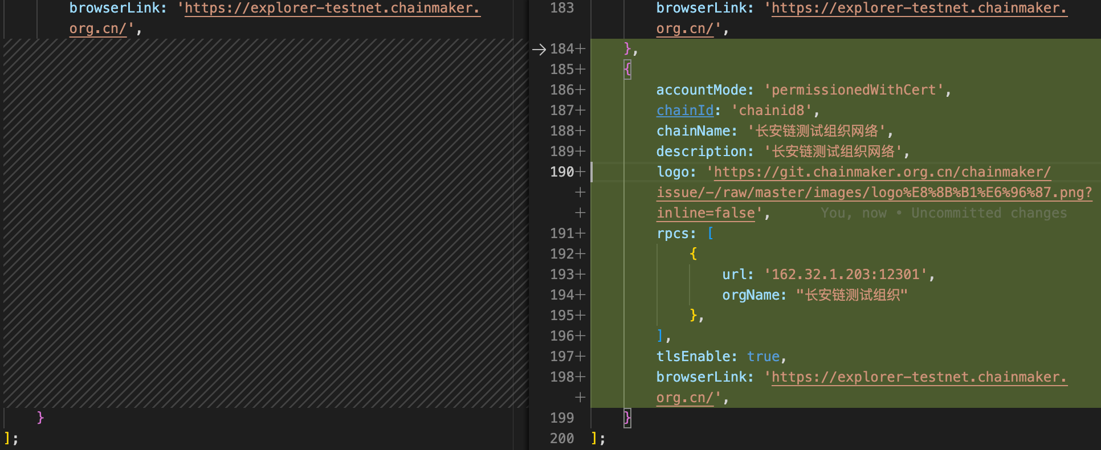
Task: Click the 'permissionedWithCert' string value
Action: 854,90
